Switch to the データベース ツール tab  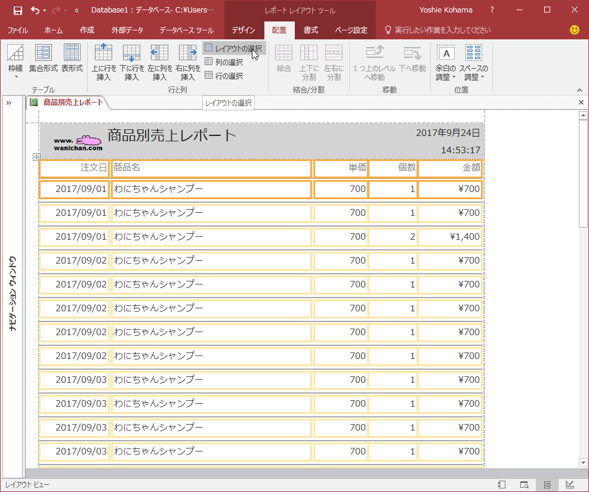pyautogui.click(x=186, y=30)
